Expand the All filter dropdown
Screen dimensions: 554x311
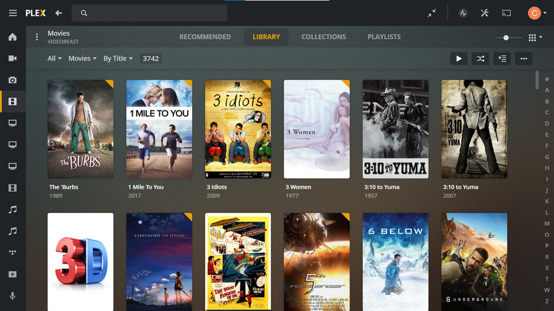55,59
